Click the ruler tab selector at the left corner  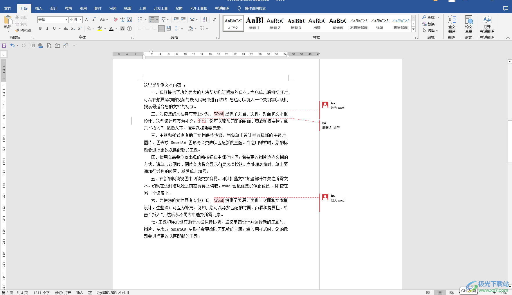pos(3,54)
